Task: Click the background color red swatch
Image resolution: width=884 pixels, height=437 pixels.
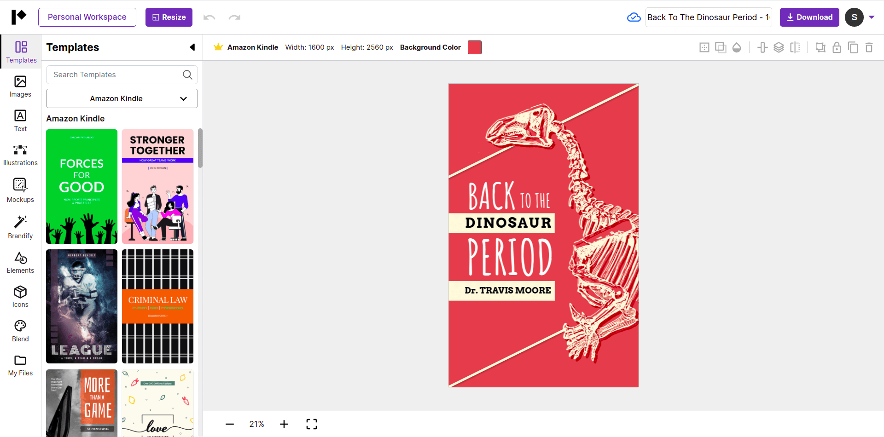Action: click(x=475, y=47)
